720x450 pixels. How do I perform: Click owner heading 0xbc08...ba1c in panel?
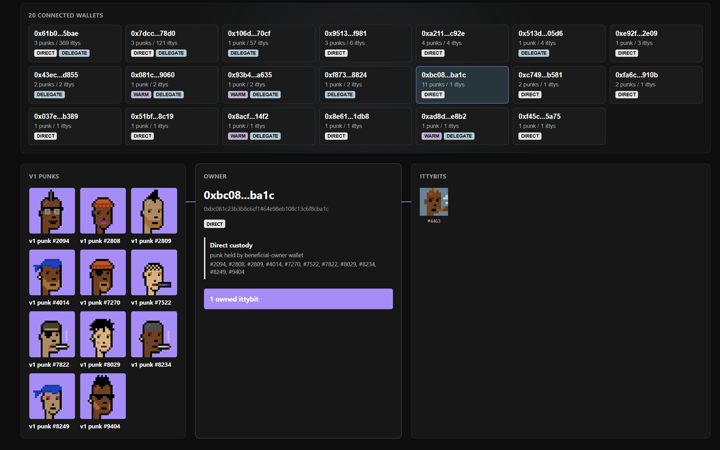pos(239,195)
